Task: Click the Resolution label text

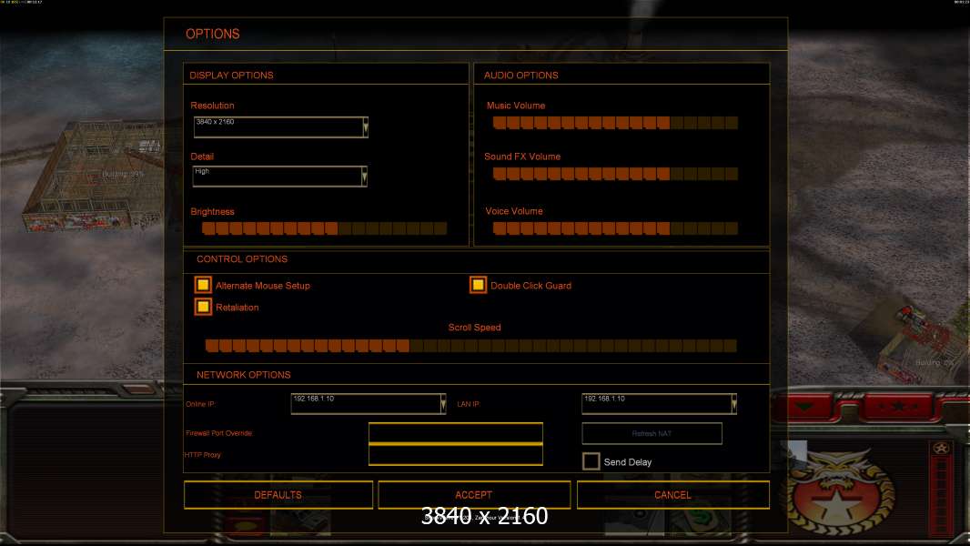Action: (212, 106)
